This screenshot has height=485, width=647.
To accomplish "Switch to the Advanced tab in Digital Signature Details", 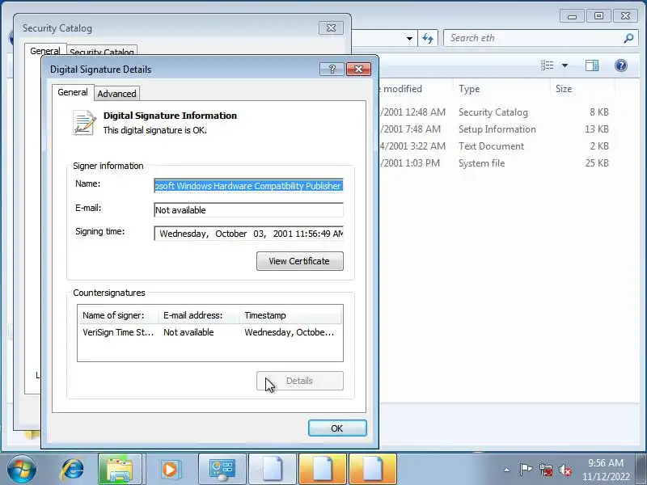I will click(x=116, y=94).
